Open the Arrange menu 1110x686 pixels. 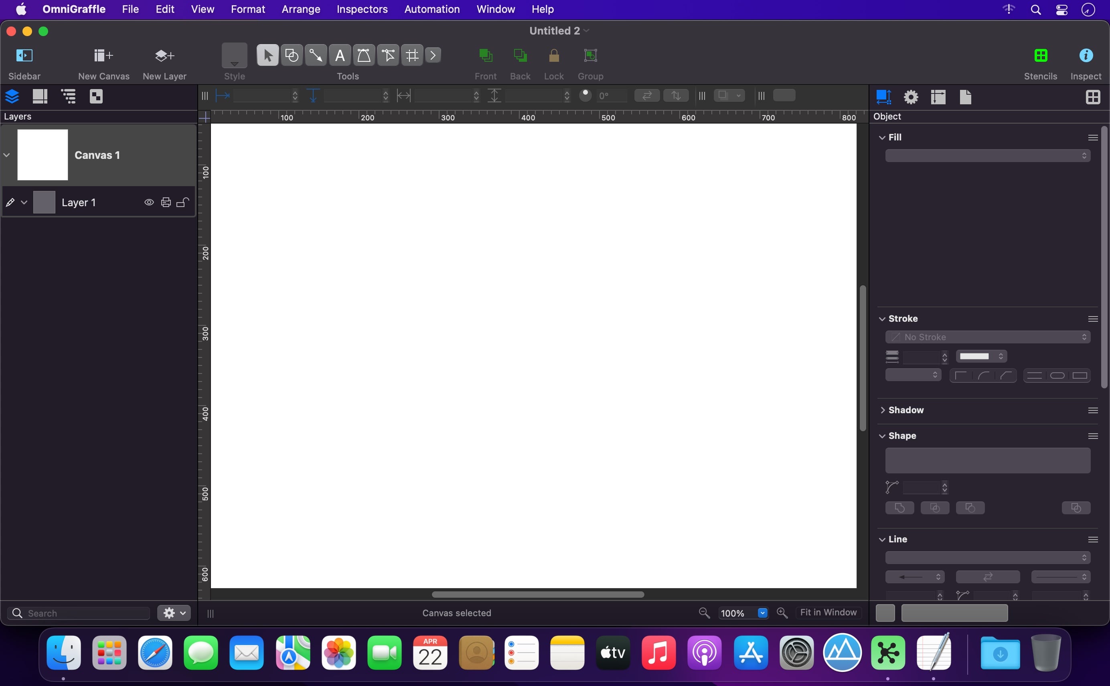point(301,9)
